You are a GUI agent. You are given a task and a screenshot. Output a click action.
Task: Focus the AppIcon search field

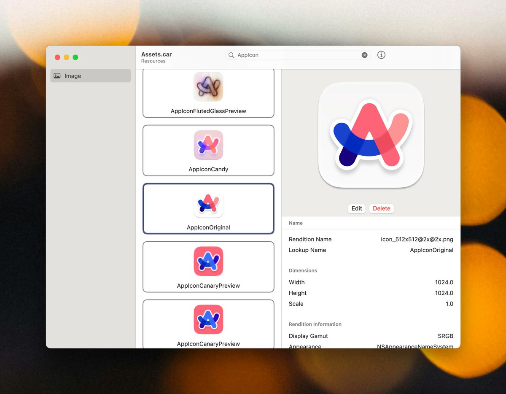click(x=298, y=55)
